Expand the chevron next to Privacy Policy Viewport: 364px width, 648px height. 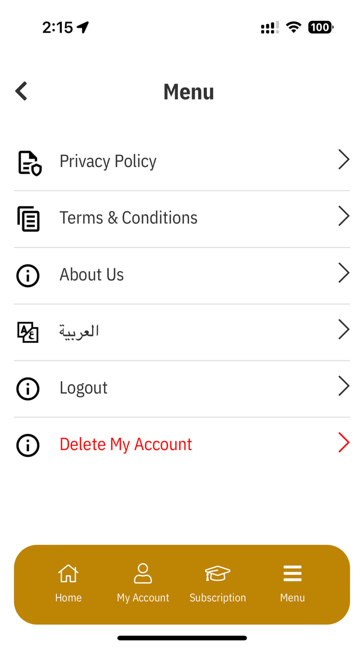(x=343, y=159)
